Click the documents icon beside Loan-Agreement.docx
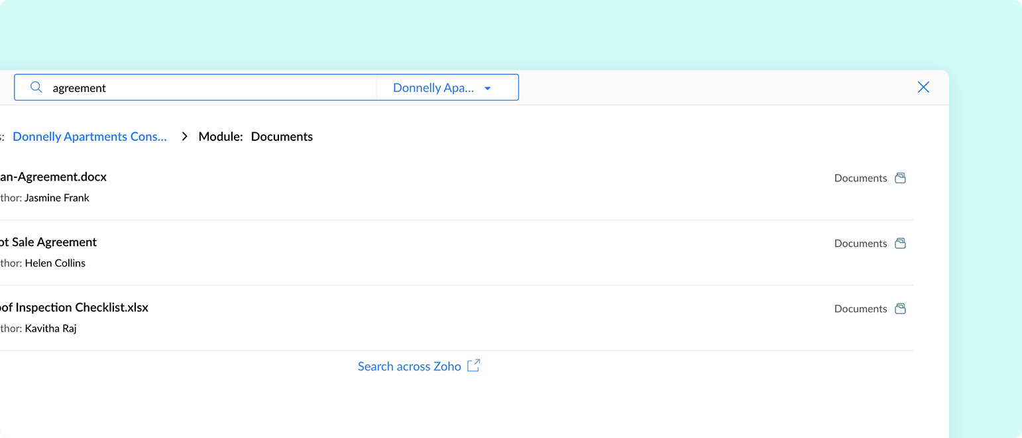This screenshot has height=438, width=1022. click(900, 178)
